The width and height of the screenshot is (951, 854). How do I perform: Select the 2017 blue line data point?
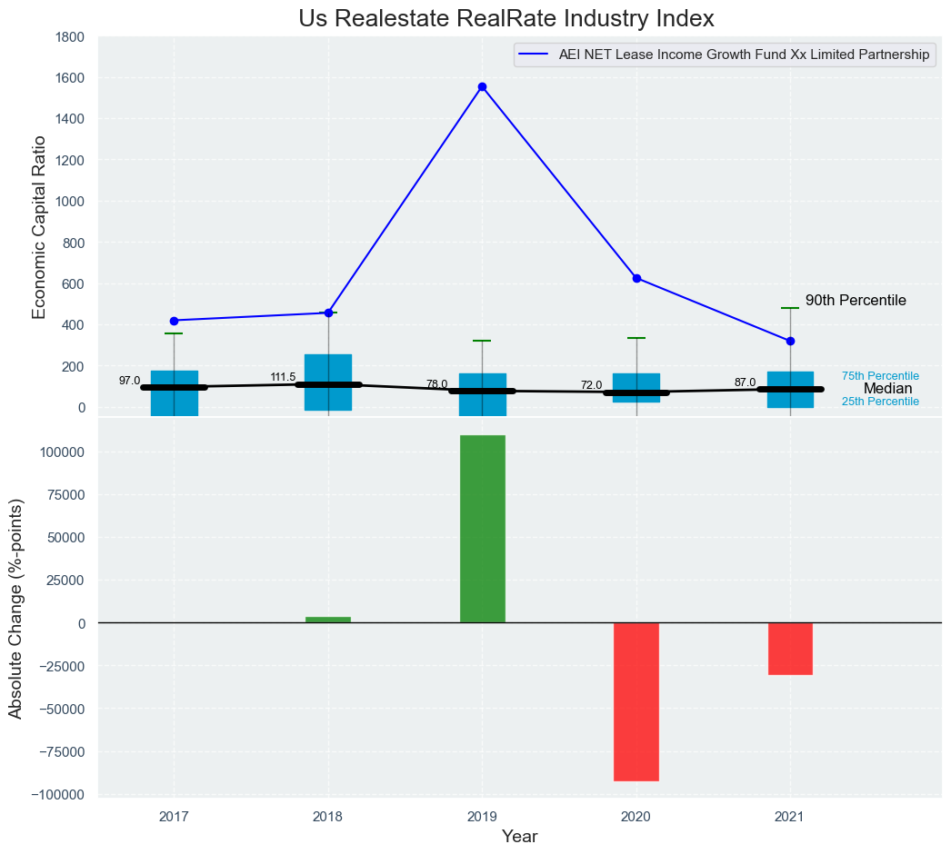(x=174, y=321)
